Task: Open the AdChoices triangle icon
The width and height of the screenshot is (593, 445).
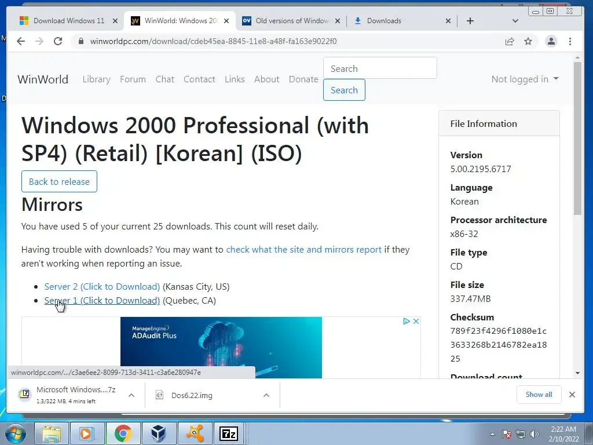Action: point(407,321)
